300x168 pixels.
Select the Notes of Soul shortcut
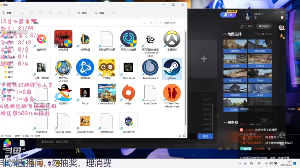click(150, 43)
